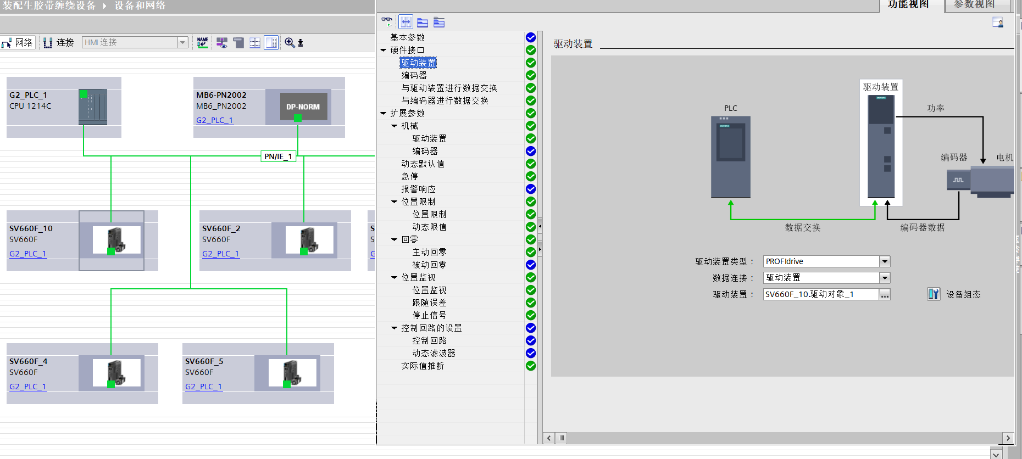Open the 数据连接 dropdown

[x=885, y=278]
